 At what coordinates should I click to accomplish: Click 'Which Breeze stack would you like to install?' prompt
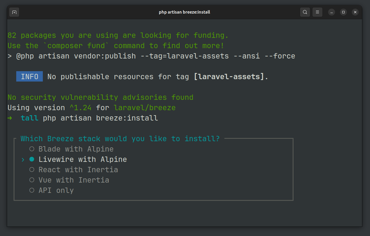click(x=120, y=139)
